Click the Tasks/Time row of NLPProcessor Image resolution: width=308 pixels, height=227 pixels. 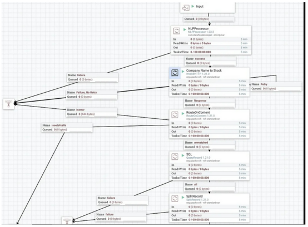pos(211,52)
